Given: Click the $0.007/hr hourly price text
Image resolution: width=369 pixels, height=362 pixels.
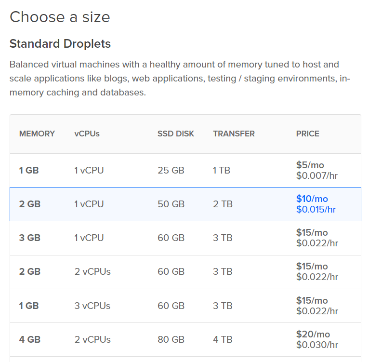Looking at the screenshot, I should click(317, 175).
